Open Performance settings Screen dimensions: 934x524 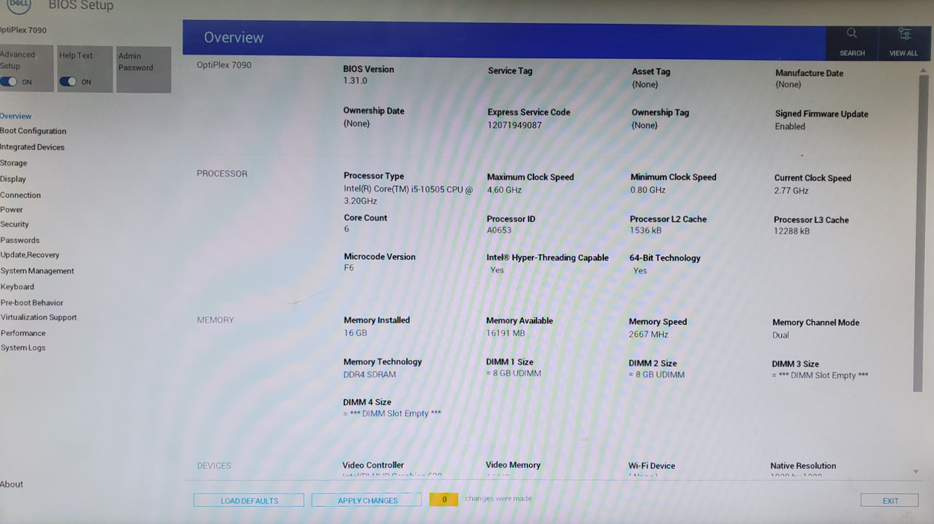pyautogui.click(x=23, y=333)
